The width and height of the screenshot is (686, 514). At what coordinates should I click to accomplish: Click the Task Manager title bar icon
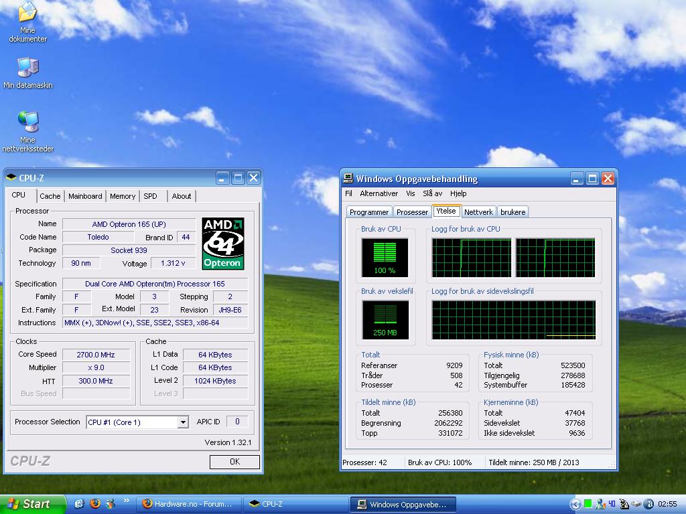coord(348,178)
